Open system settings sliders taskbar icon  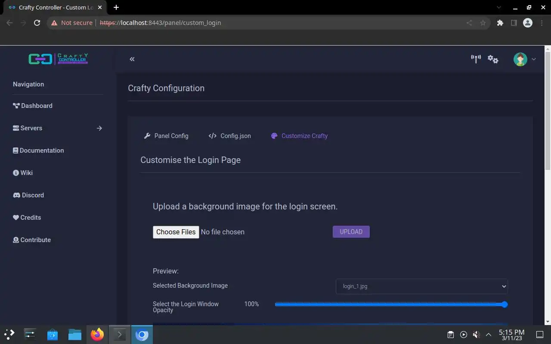click(x=30, y=334)
